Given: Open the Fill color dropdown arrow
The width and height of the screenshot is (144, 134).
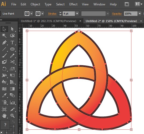Looking at the screenshot, I should pos(31,14).
